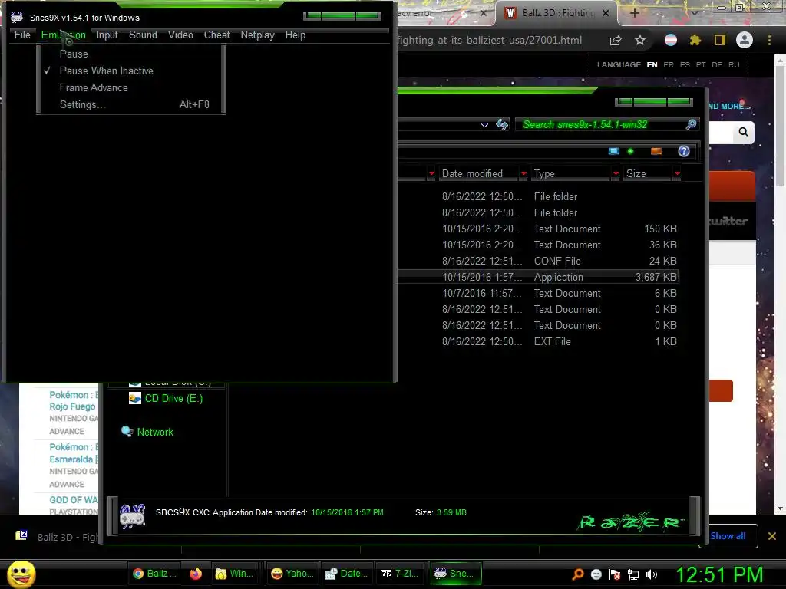Switch website language to DE
Screen dimensions: 786x589
pos(717,65)
